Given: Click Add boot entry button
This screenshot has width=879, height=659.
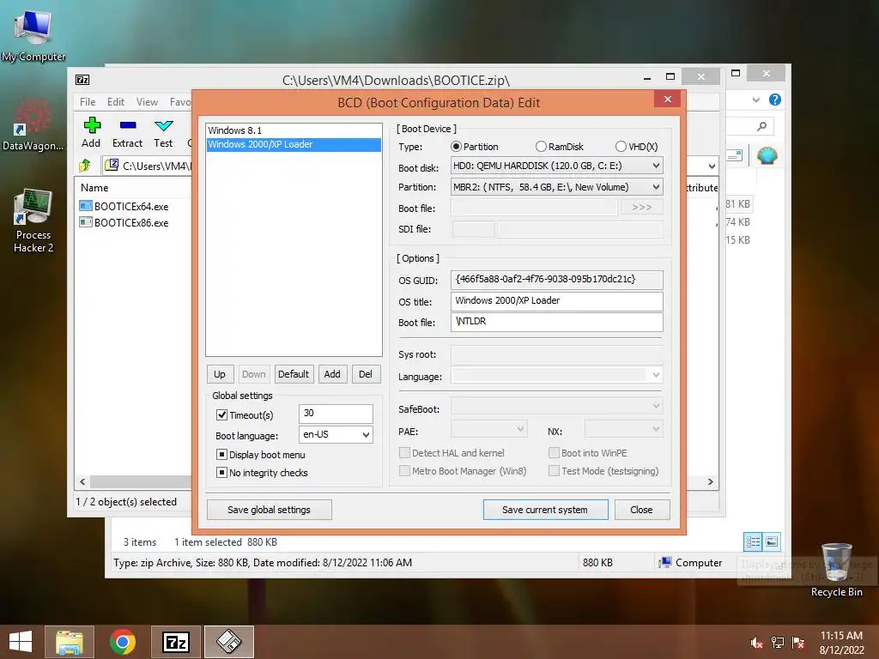Looking at the screenshot, I should (x=332, y=374).
